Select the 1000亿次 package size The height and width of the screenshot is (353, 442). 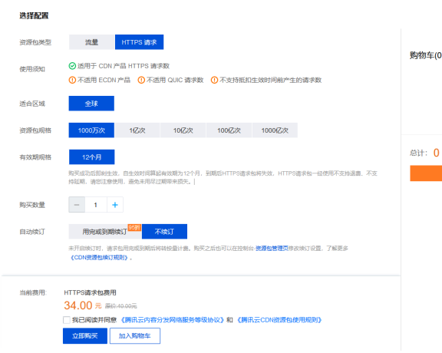pyautogui.click(x=275, y=130)
